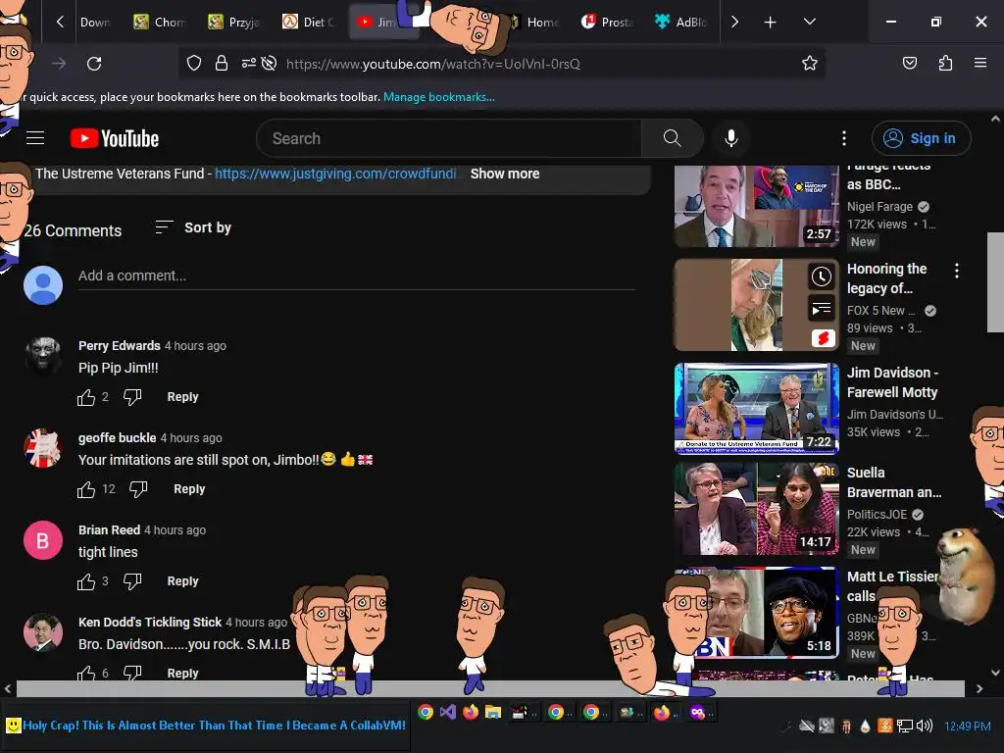The width and height of the screenshot is (1004, 753).
Task: Open Firefox extensions puzzle icon
Action: point(945,64)
